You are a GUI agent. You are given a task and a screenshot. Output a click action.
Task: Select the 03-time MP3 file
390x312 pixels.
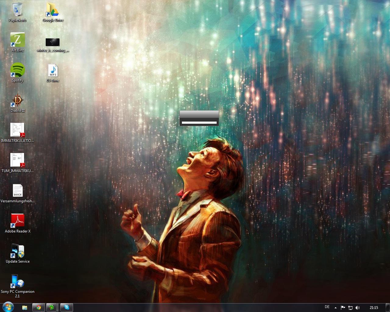click(53, 73)
